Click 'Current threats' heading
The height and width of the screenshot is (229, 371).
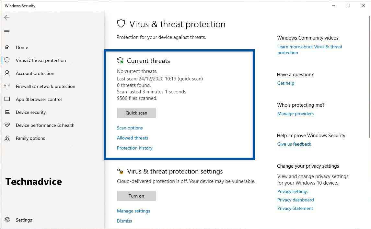(x=148, y=61)
